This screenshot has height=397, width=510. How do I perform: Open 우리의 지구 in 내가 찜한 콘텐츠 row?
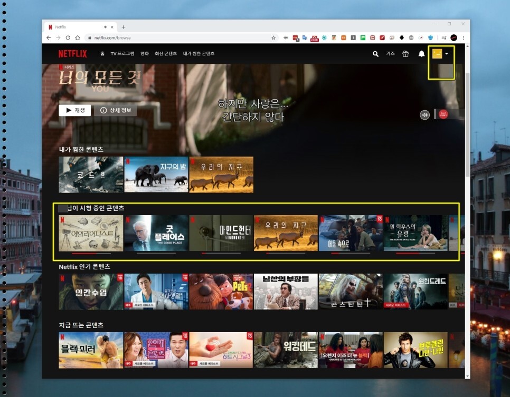pos(221,175)
